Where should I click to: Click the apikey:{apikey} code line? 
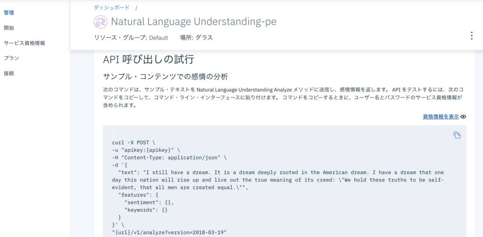[146, 150]
